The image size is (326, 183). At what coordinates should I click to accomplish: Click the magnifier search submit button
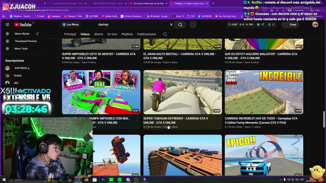[180, 25]
